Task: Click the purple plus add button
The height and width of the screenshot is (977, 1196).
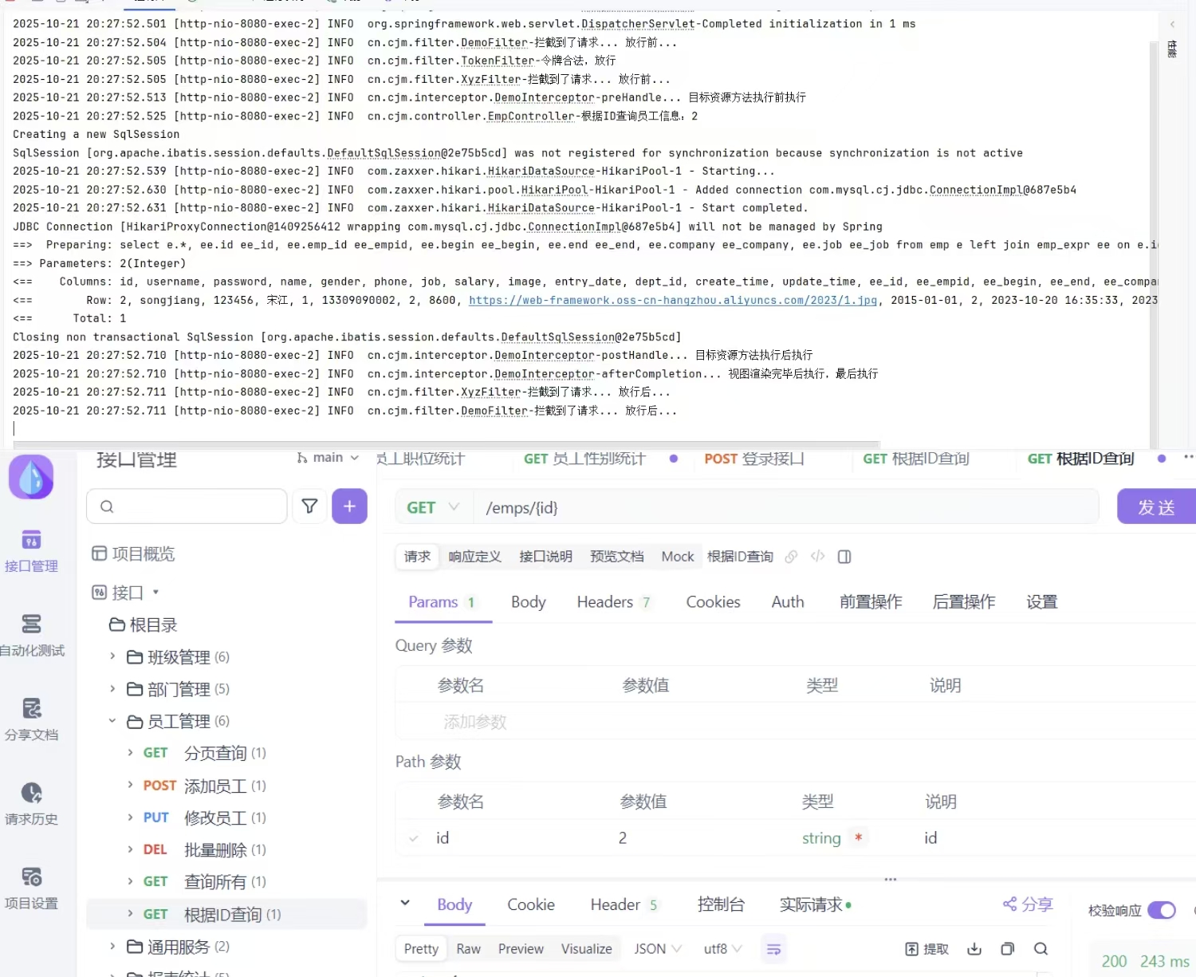Action: pyautogui.click(x=349, y=506)
